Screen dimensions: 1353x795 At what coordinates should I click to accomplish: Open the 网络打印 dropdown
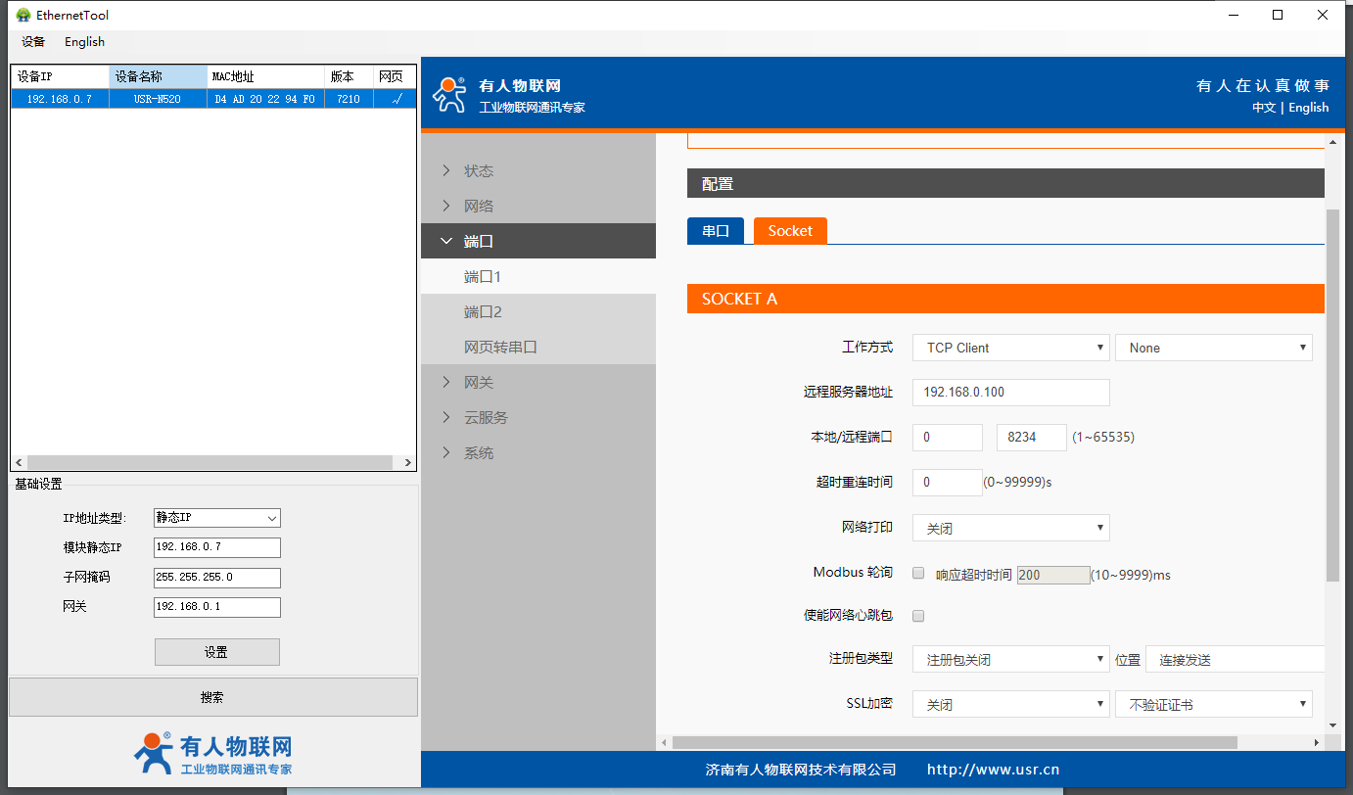[x=1010, y=528]
